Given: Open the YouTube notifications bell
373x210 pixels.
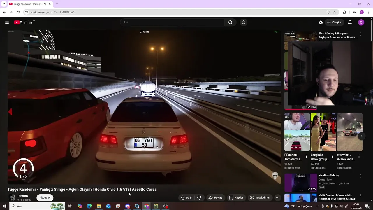Looking at the screenshot, I should [x=350, y=22].
